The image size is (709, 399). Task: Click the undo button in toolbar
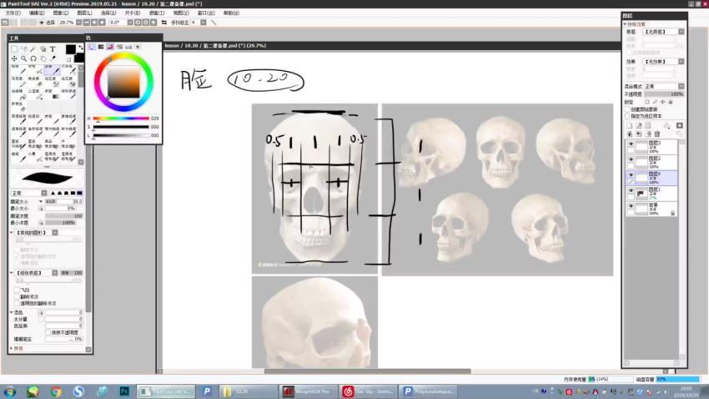(5, 23)
